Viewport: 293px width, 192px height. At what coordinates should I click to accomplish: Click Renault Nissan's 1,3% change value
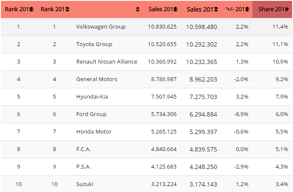242,62
